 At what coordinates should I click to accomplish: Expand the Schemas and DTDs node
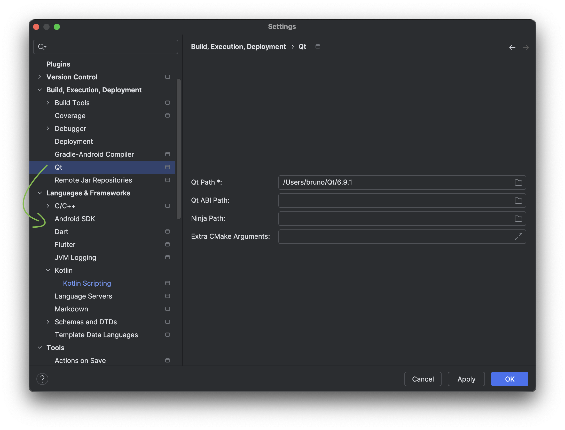click(48, 322)
